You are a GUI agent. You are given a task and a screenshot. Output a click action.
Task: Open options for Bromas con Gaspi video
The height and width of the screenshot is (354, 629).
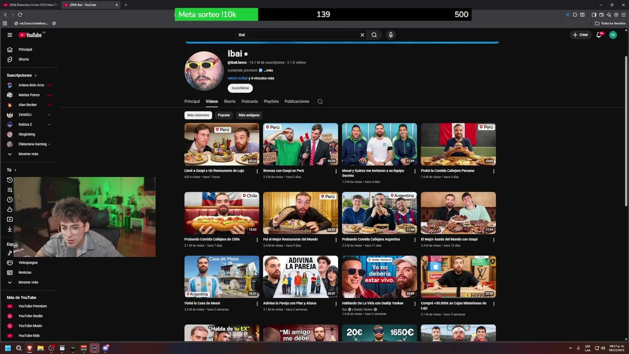click(x=336, y=171)
